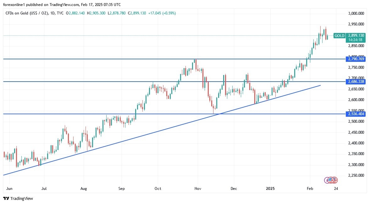This screenshot has width=370, height=204.
Task: Click the purple lightning event icon
Action: pyautogui.click(x=327, y=180)
